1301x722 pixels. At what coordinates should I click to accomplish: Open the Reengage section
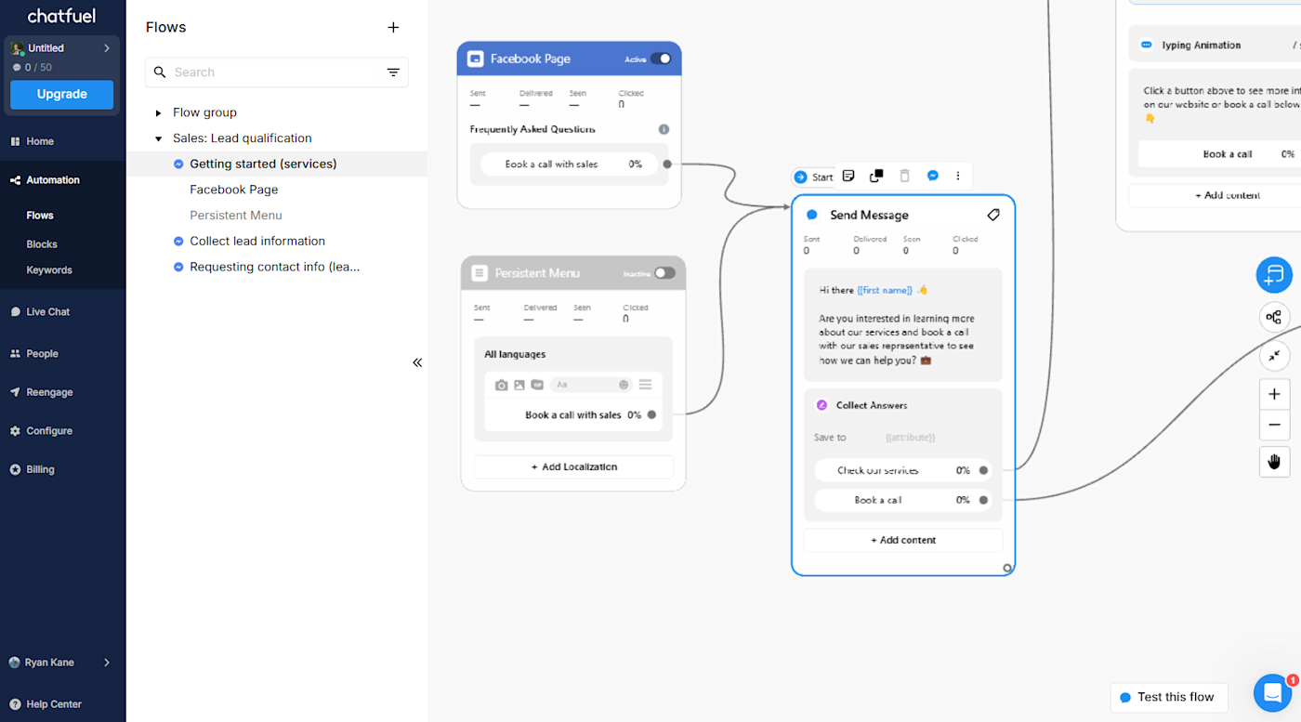click(49, 392)
